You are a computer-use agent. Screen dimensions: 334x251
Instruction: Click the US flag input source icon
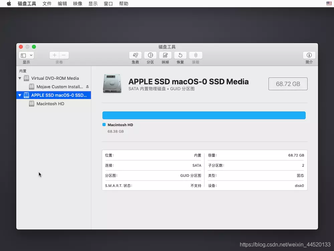coord(329,3)
